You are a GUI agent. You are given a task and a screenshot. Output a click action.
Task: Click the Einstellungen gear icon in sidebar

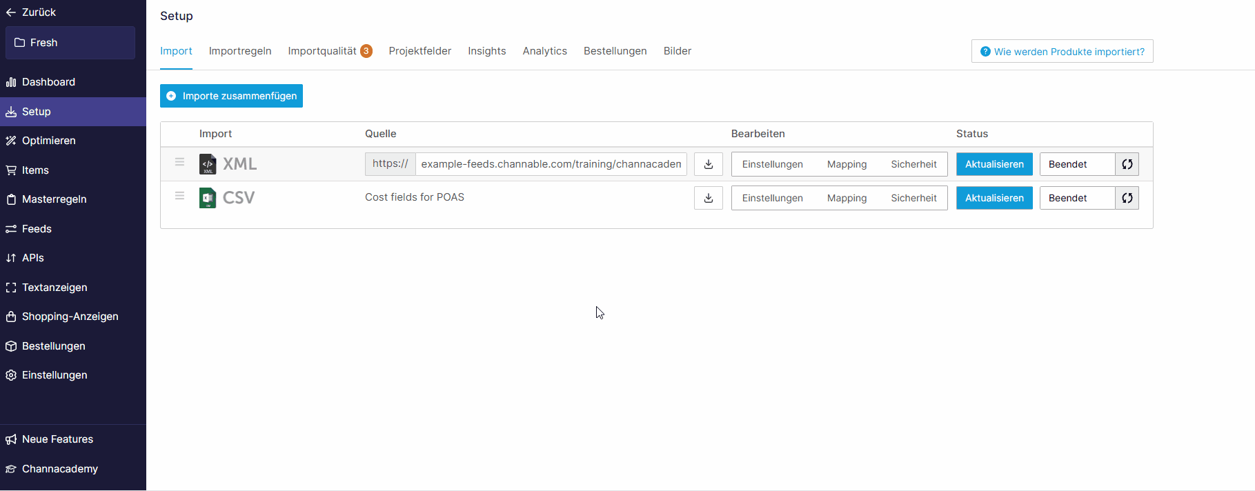point(11,375)
